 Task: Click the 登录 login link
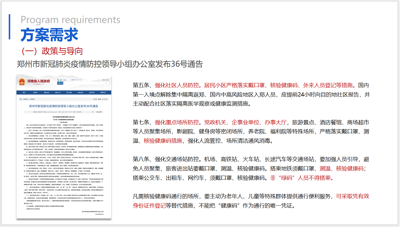[104, 80]
